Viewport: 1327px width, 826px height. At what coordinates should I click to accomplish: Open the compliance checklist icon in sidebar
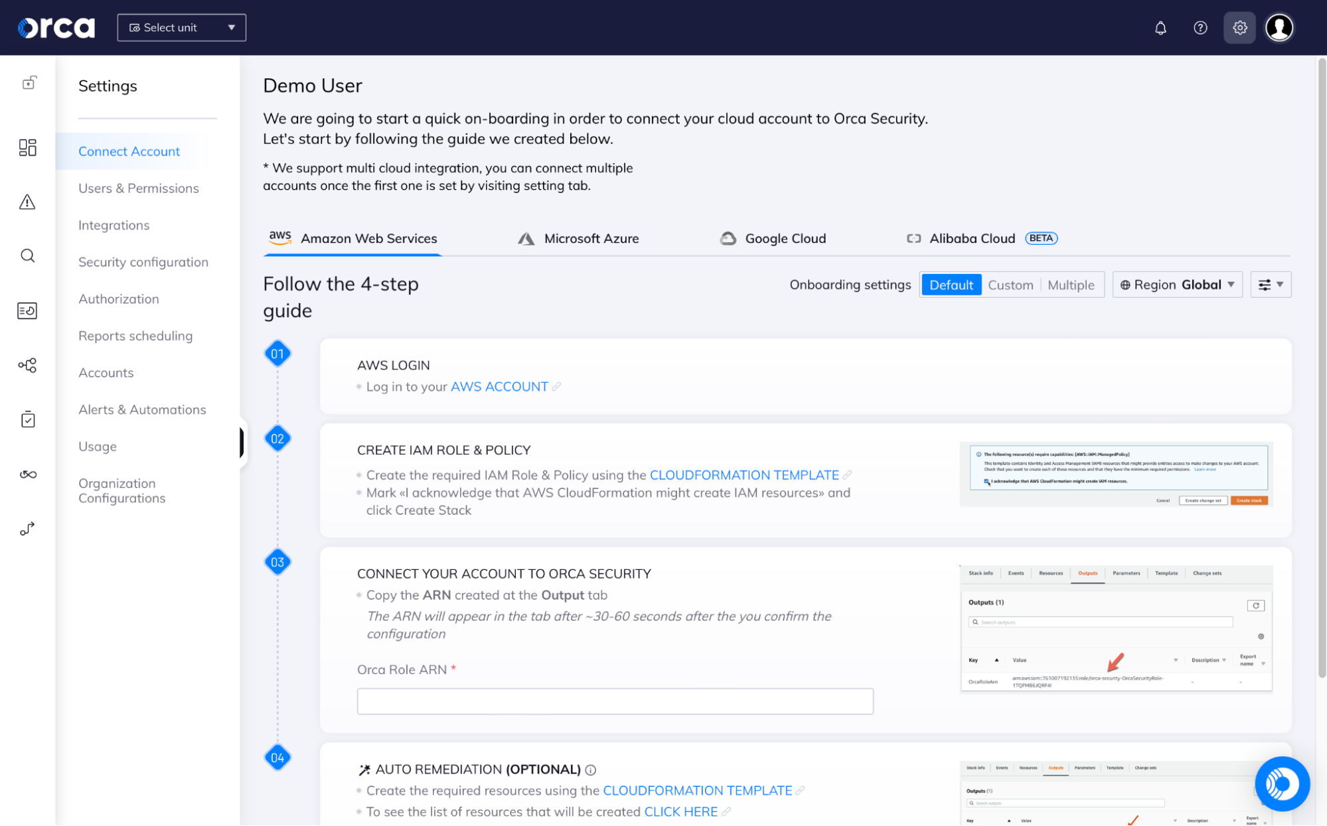tap(27, 419)
